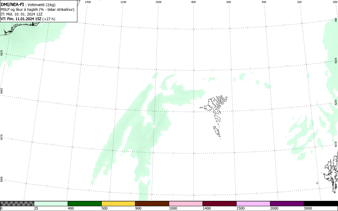Select the pink 1000–1400 legend swatch
This screenshot has height=211, width=338.
click(x=186, y=204)
